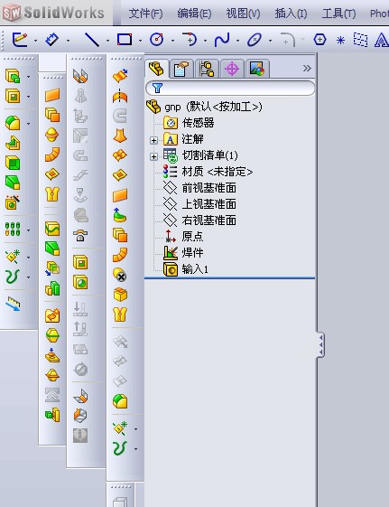Open the Extruded Cut dropdown arrow
The image size is (389, 507).
tap(28, 97)
